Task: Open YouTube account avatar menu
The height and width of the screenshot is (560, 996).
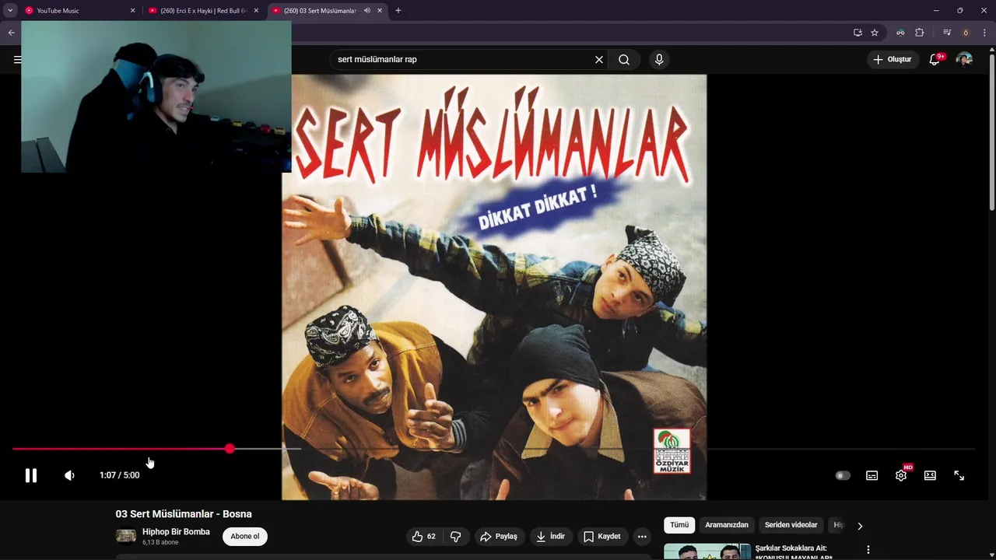Action: point(964,59)
